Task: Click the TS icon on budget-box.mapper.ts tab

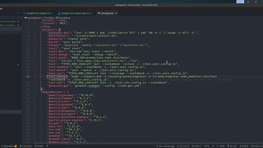Action: pyautogui.click(x=25, y=13)
